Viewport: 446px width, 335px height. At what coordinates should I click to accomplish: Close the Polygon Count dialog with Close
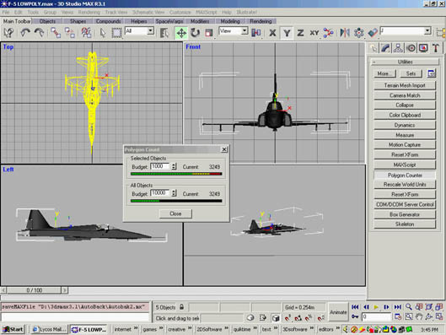[175, 213]
